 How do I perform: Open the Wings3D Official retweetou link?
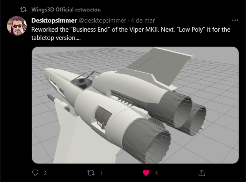(66, 9)
